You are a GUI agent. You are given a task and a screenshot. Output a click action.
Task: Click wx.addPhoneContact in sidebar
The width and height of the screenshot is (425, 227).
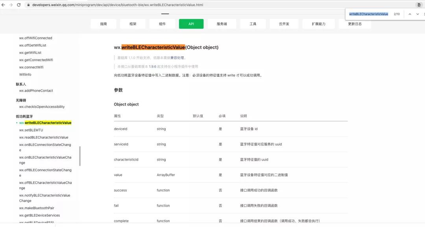point(36,90)
